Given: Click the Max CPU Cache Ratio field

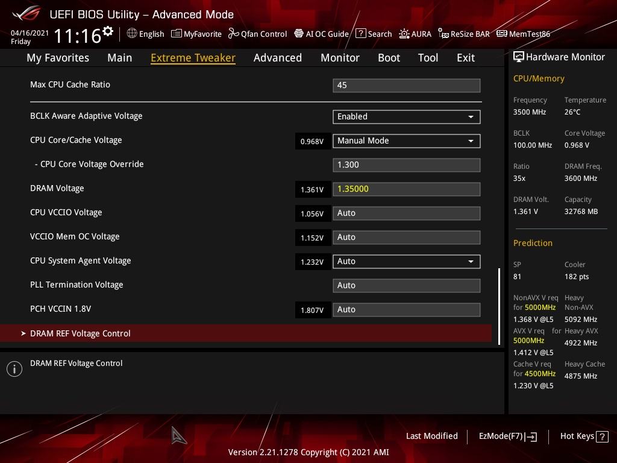Looking at the screenshot, I should click(407, 86).
